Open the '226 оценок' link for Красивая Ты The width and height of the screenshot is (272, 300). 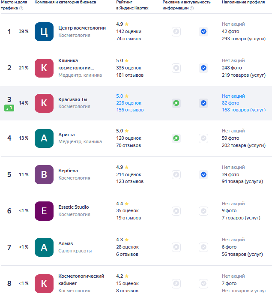click(129, 103)
